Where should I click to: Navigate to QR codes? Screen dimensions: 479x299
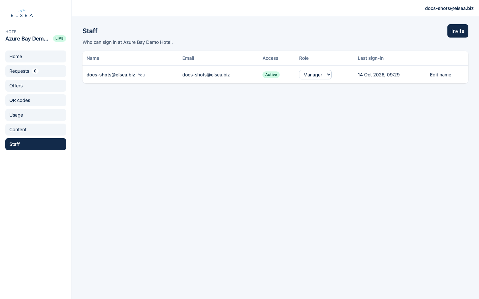pos(36,100)
